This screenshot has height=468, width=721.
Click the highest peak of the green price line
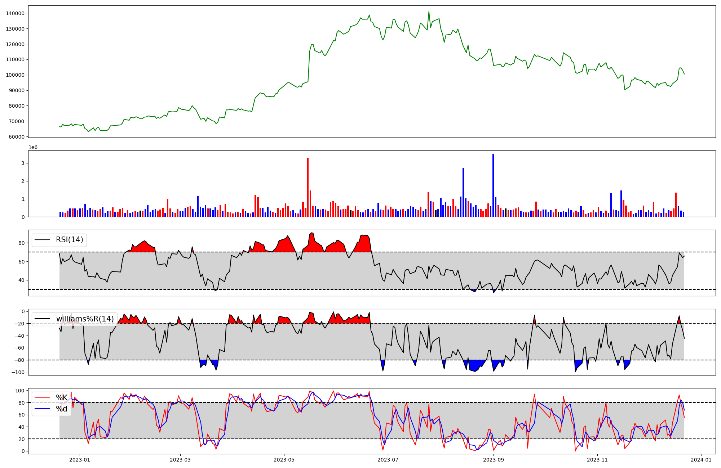point(429,12)
